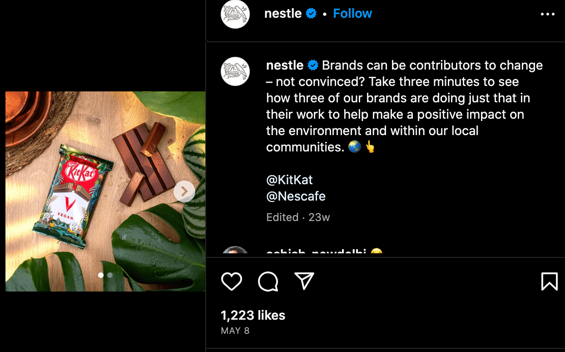Click verified badge beside caption username
This screenshot has width=565, height=352.
pos(313,65)
